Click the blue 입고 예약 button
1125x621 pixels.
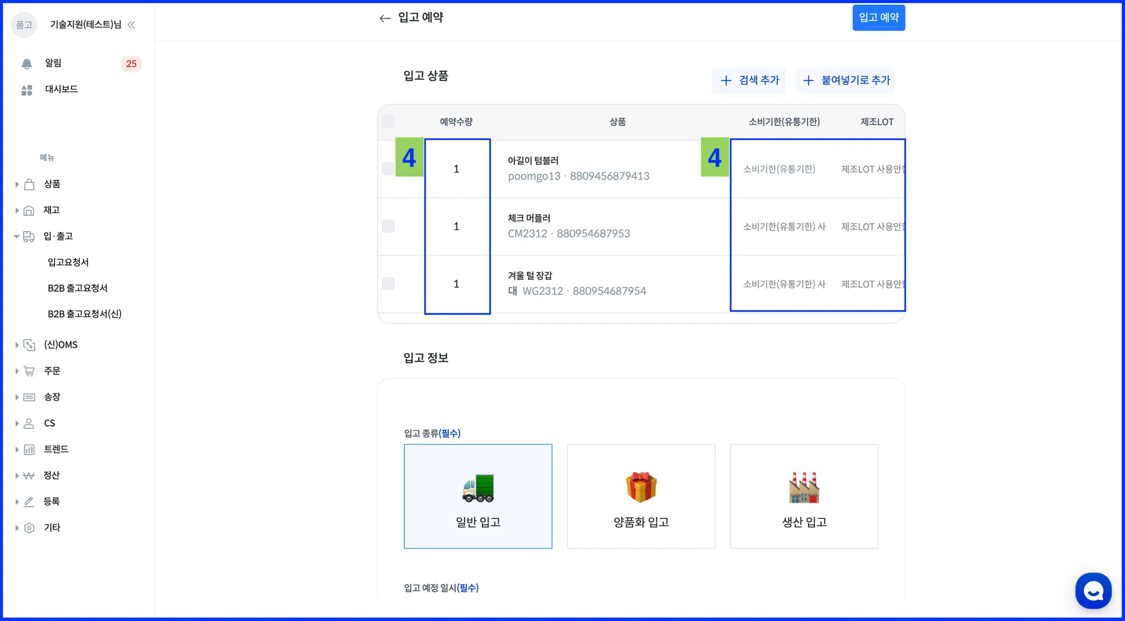878,18
